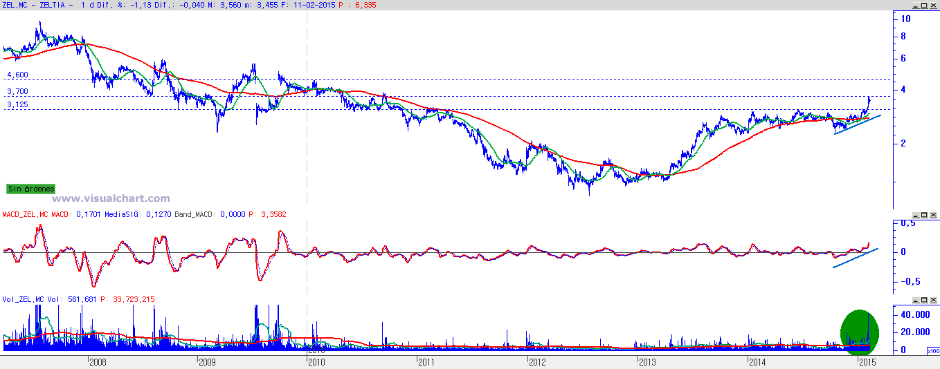Click the 8 value on the price axis
940x369 pixels.
pos(903,37)
